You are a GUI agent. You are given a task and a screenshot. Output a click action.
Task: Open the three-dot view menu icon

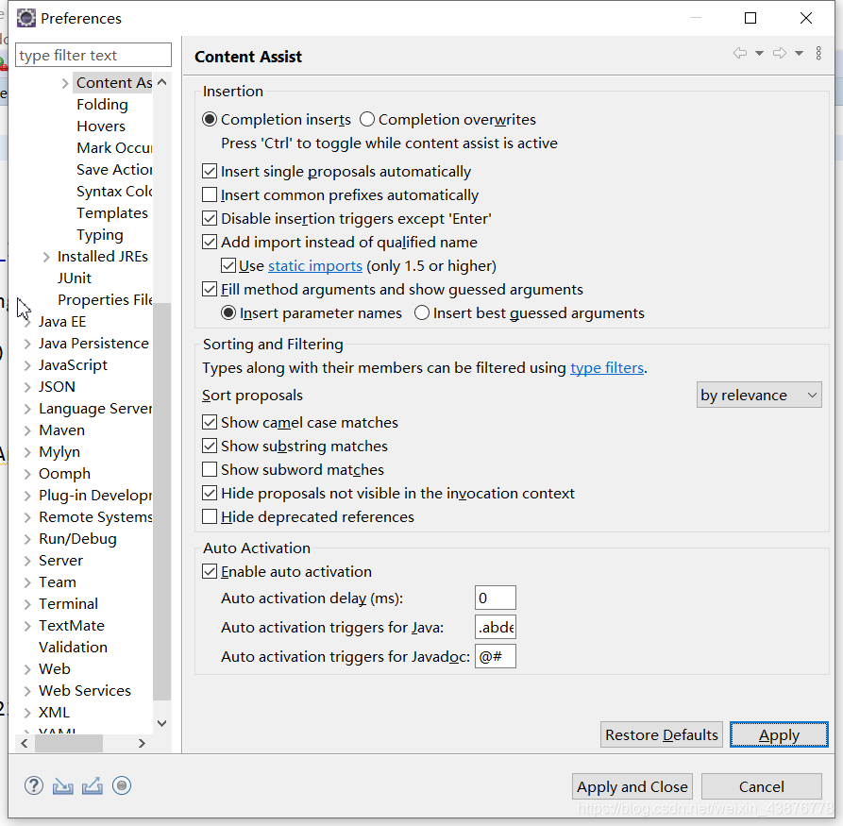[818, 53]
